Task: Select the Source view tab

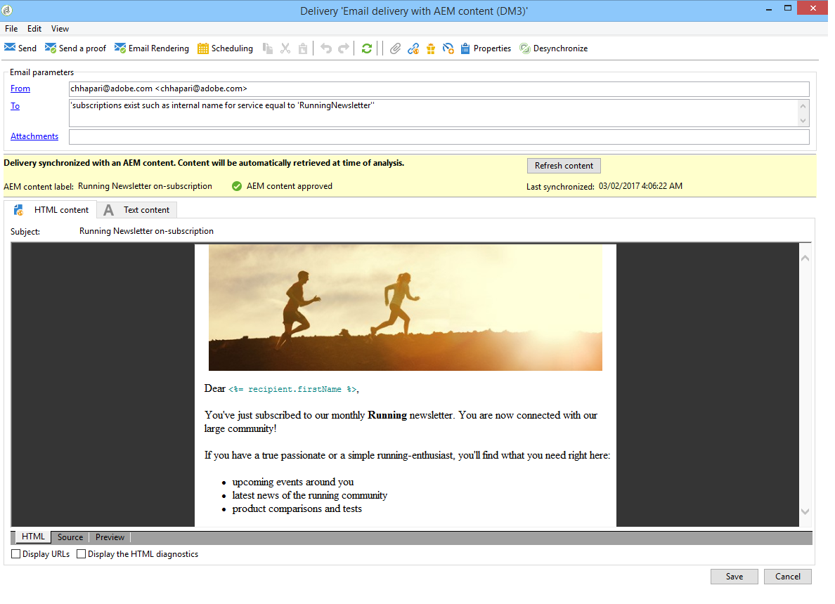Action: pos(70,537)
